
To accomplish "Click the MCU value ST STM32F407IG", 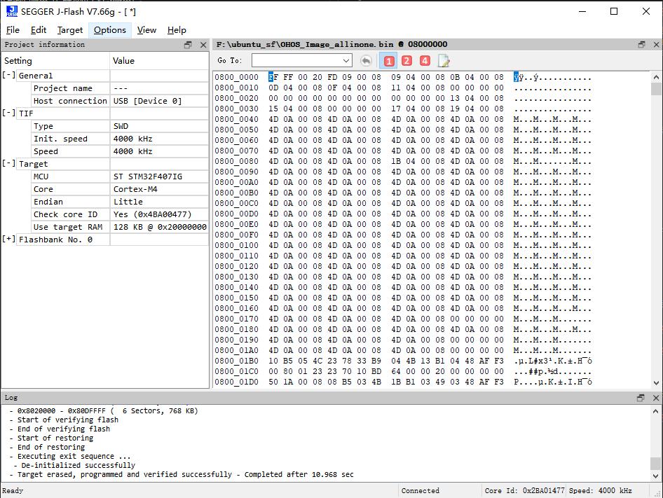I will pos(148,177).
